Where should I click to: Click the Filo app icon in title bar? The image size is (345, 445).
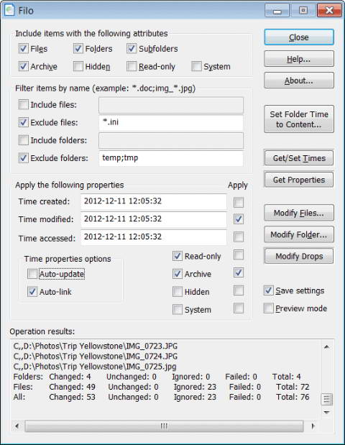(x=9, y=10)
